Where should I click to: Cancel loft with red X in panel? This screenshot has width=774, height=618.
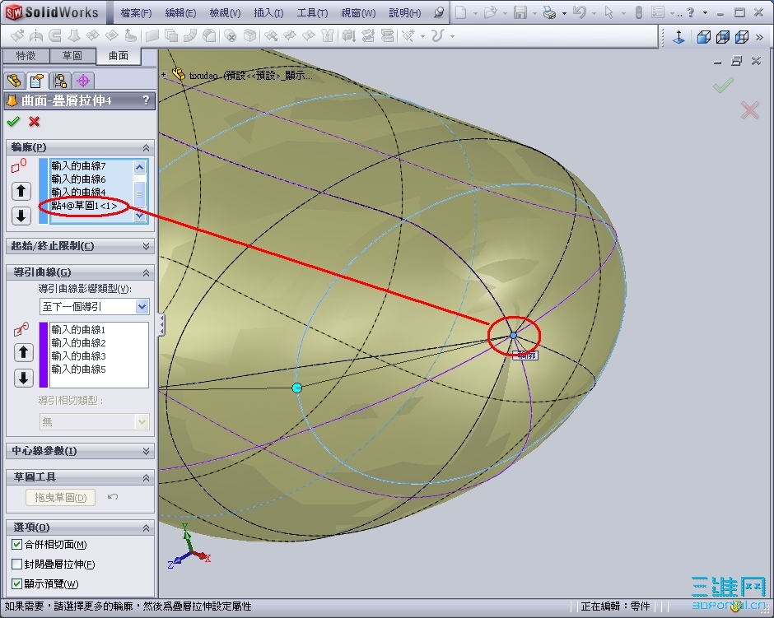click(x=34, y=121)
